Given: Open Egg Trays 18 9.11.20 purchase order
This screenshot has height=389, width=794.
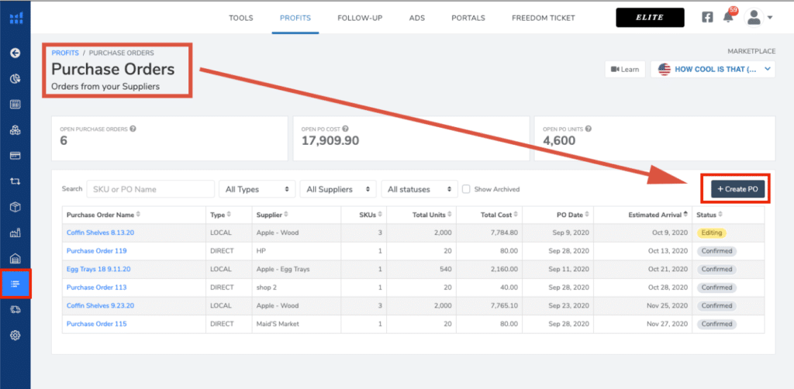Looking at the screenshot, I should pyautogui.click(x=98, y=269).
